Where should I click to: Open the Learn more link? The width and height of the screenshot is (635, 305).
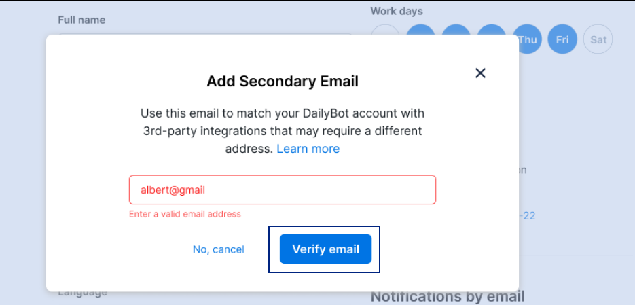coord(308,149)
